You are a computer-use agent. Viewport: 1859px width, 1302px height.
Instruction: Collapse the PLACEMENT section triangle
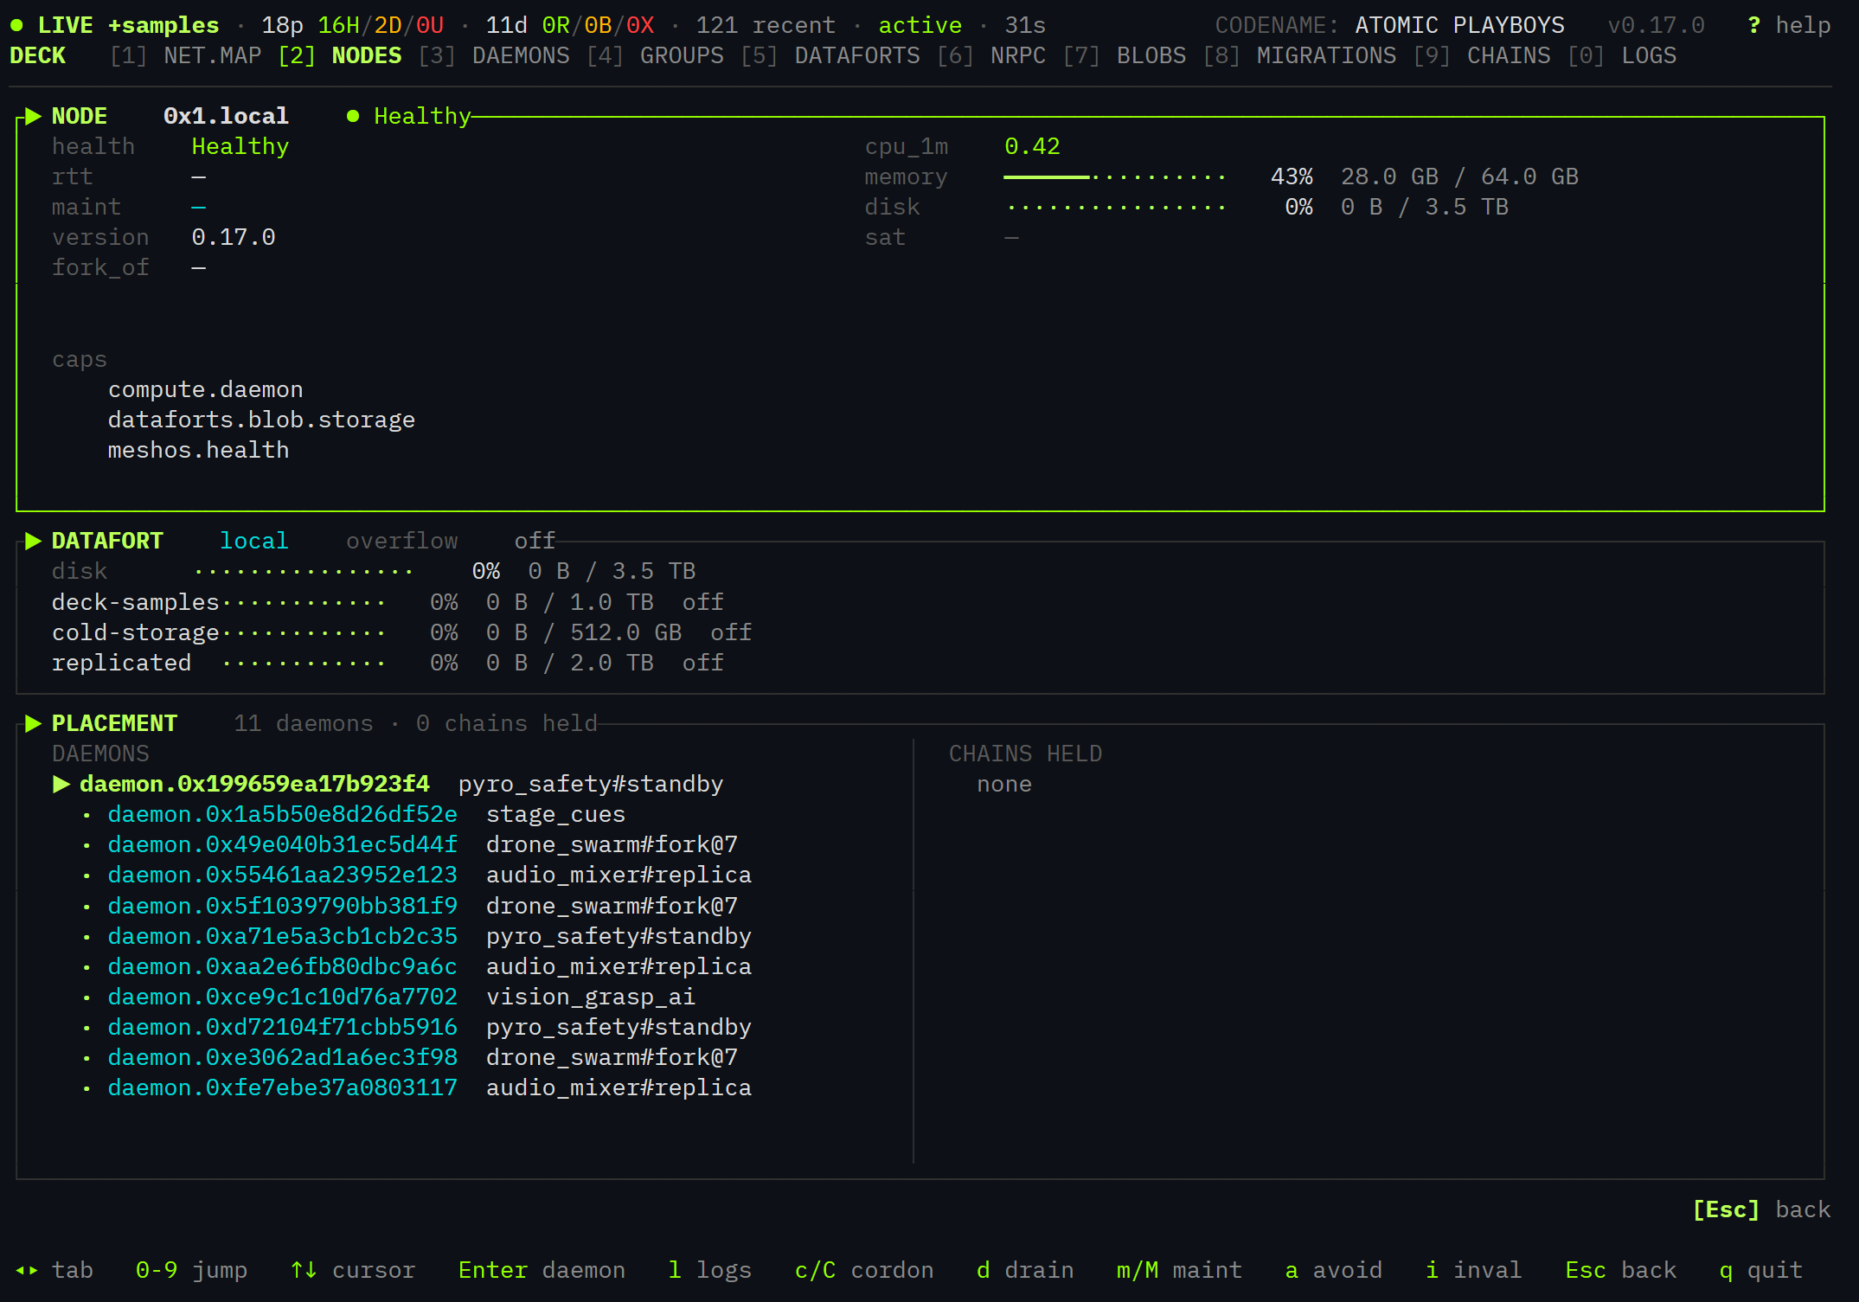point(34,723)
